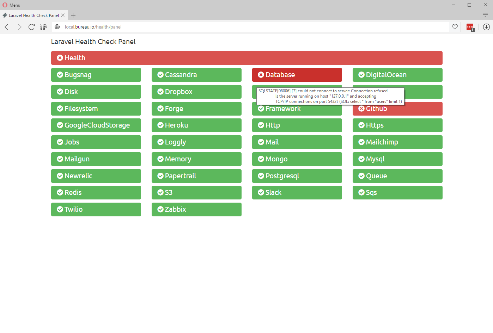
Task: Open a new tab with plus icon
Action: 73,15
